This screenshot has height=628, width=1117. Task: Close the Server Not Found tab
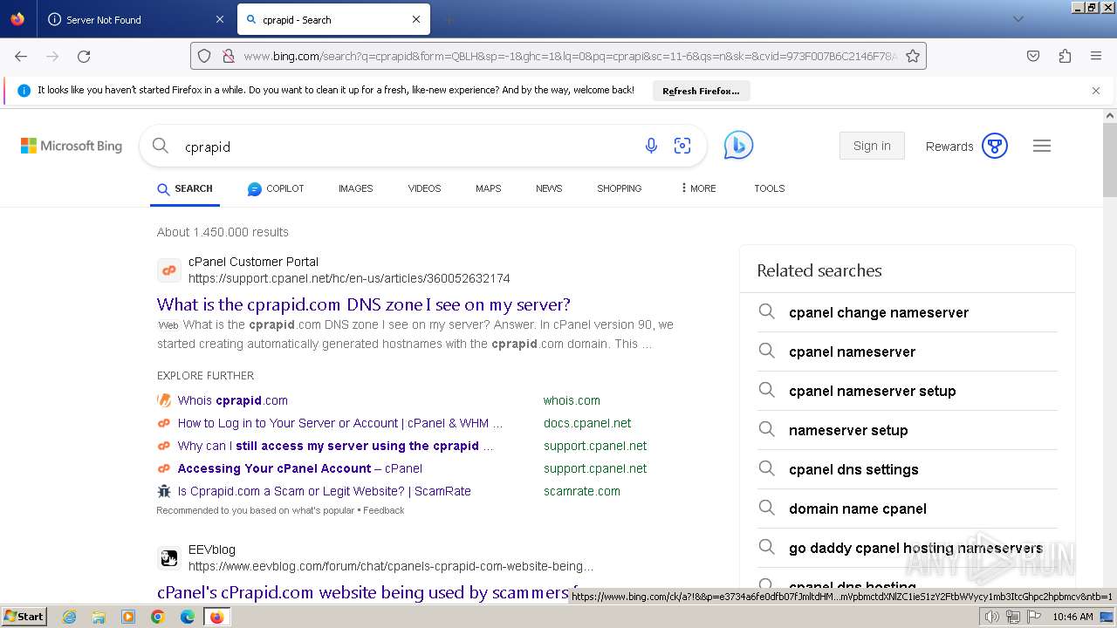point(219,19)
